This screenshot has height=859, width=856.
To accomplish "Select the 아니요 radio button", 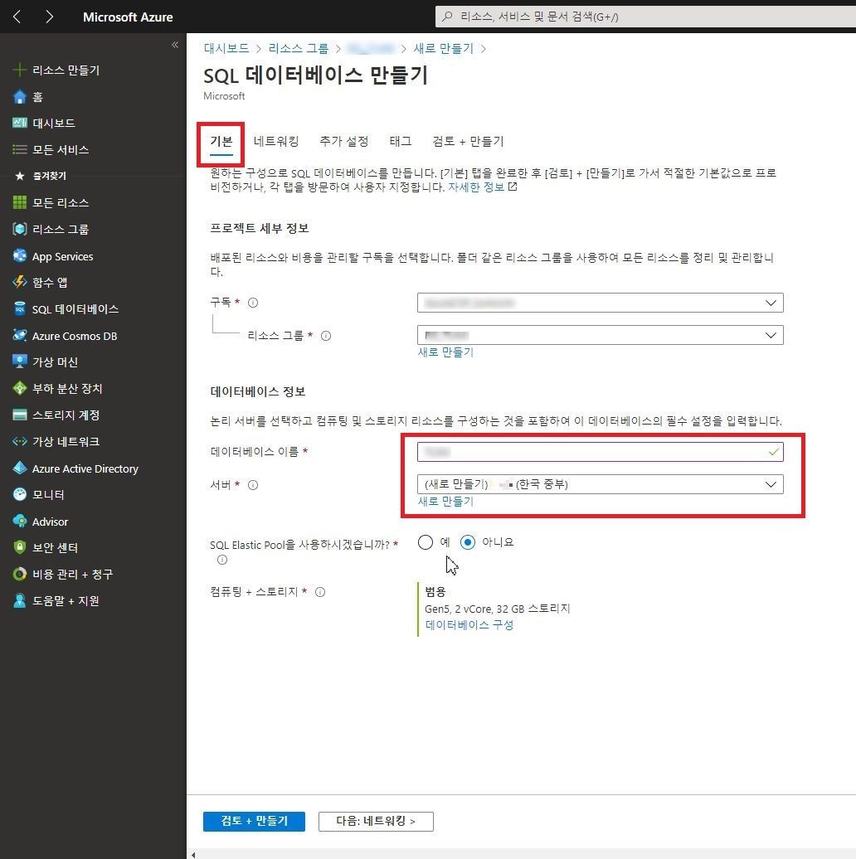I will 468,542.
